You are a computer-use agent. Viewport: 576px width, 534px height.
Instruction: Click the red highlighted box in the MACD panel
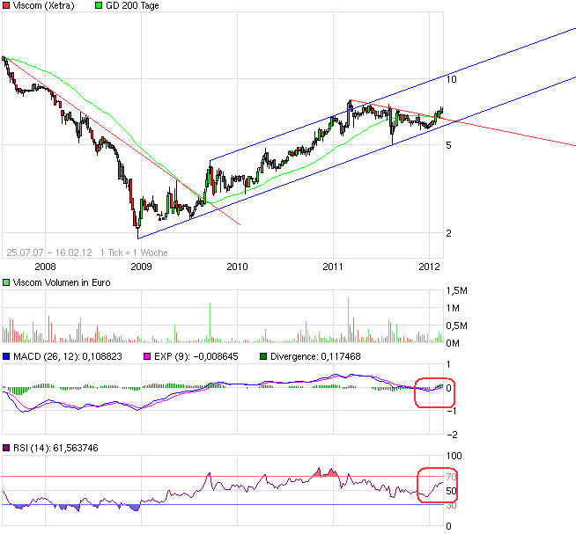tap(434, 389)
